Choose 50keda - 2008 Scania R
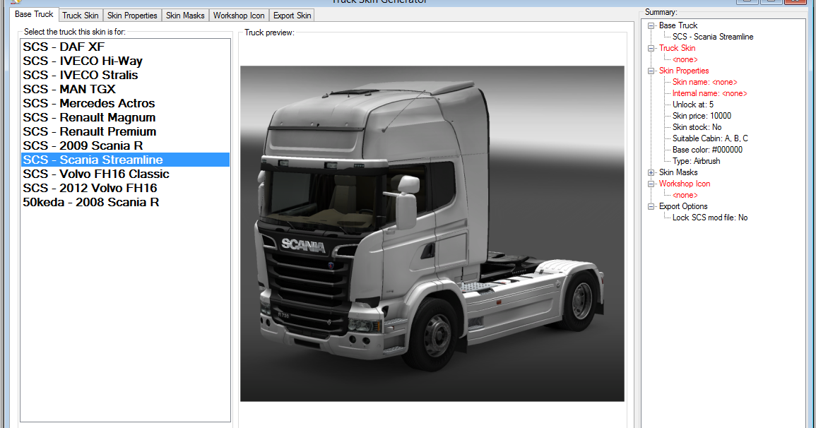816x428 pixels. coord(91,202)
